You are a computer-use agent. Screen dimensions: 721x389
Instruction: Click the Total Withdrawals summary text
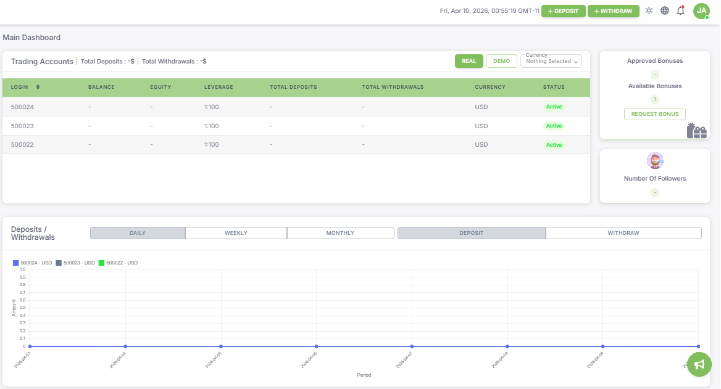coord(174,61)
